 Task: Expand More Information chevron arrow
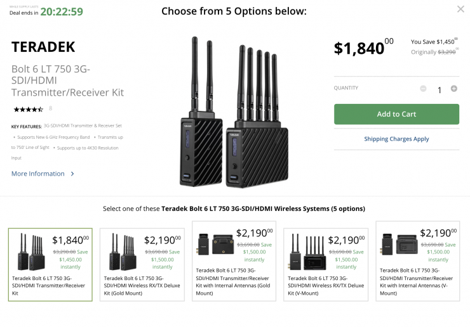[x=72, y=174]
